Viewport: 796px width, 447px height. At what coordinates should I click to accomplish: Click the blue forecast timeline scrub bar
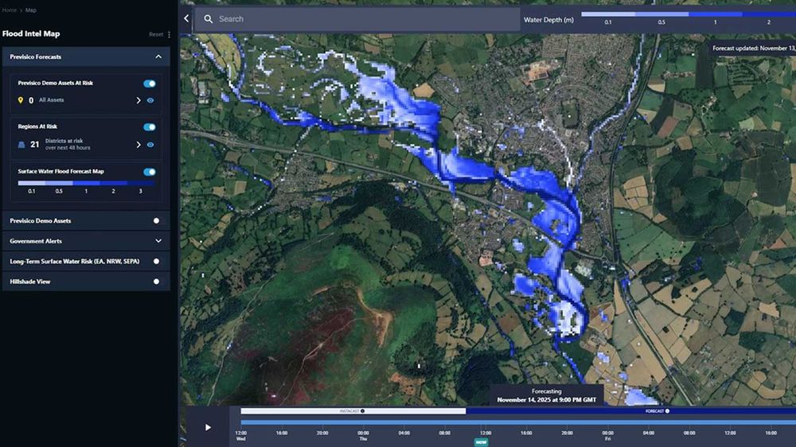click(x=518, y=422)
